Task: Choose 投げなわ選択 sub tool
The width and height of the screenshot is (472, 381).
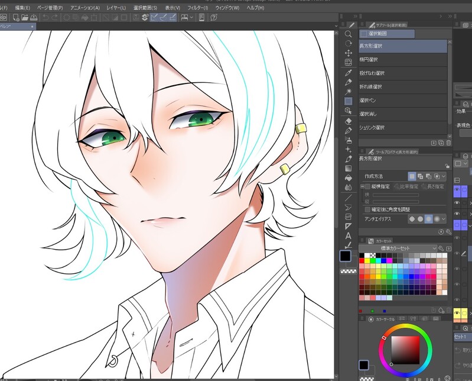Action: pos(403,73)
